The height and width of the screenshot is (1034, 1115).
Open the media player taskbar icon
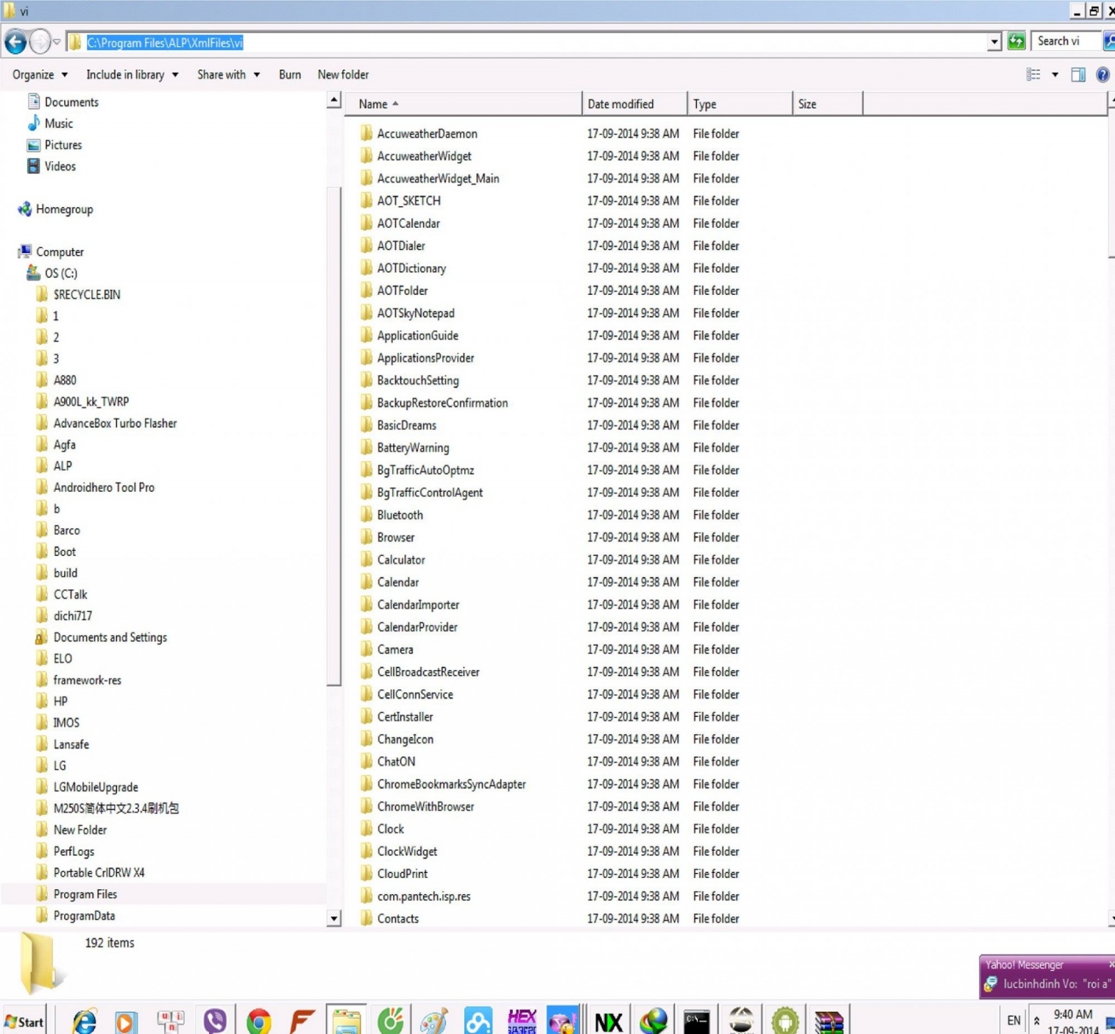125,1021
